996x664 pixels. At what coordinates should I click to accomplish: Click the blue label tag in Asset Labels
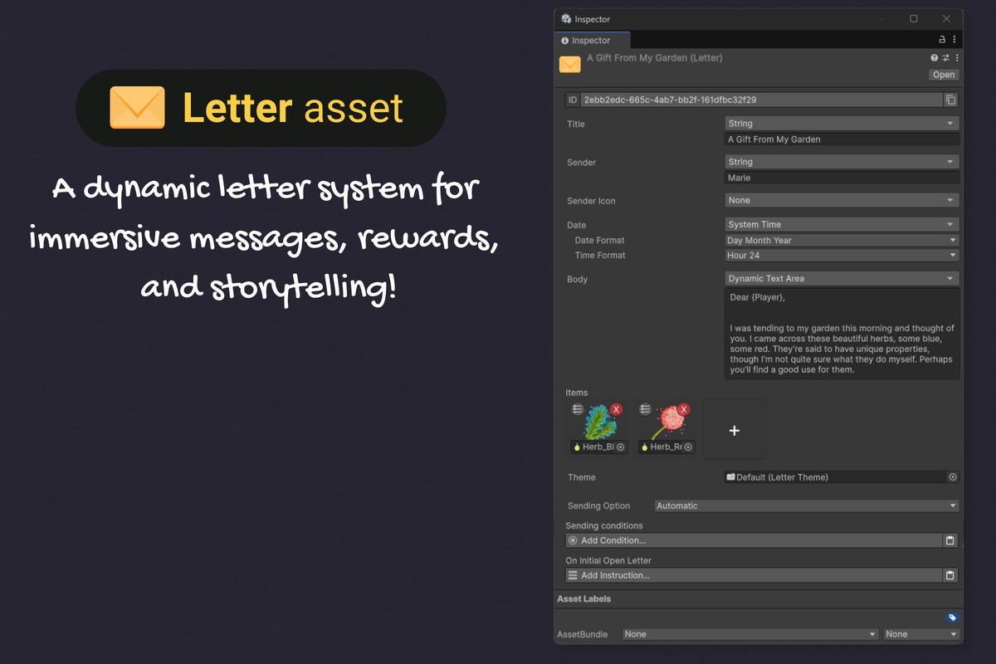coord(952,617)
